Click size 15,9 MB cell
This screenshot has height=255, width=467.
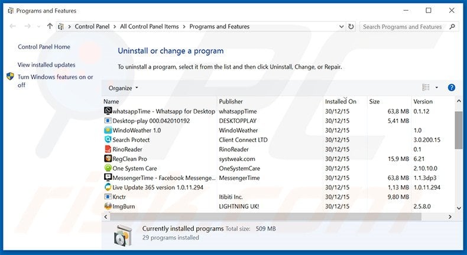point(398,159)
